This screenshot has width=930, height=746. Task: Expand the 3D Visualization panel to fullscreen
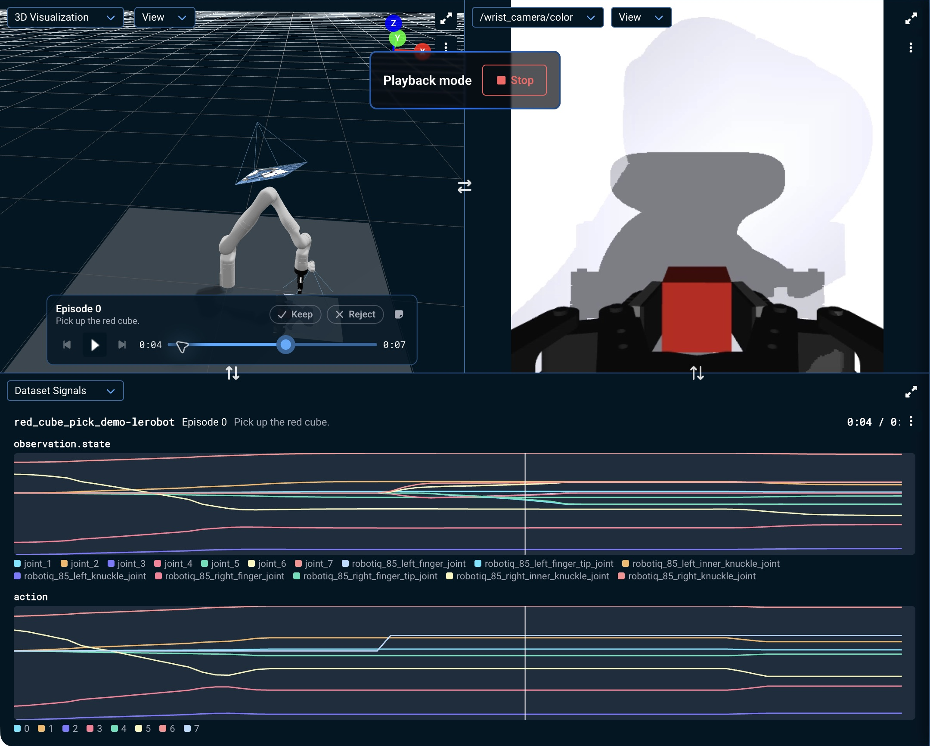tap(446, 18)
